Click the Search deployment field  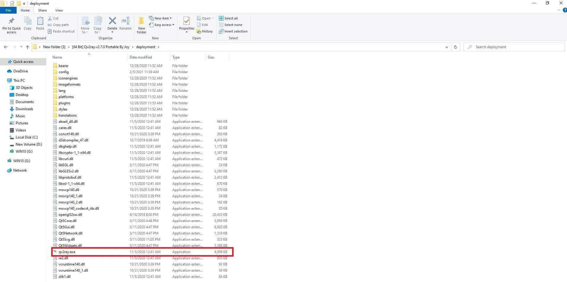pyautogui.click(x=514, y=47)
